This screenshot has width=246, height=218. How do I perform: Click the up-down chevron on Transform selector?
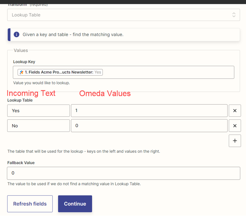(234, 15)
